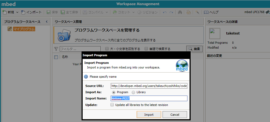
Task: Click the redo arrow icon
Action: tap(171, 12)
